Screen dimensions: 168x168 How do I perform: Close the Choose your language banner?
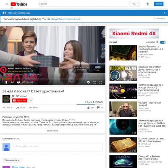tap(165, 13)
